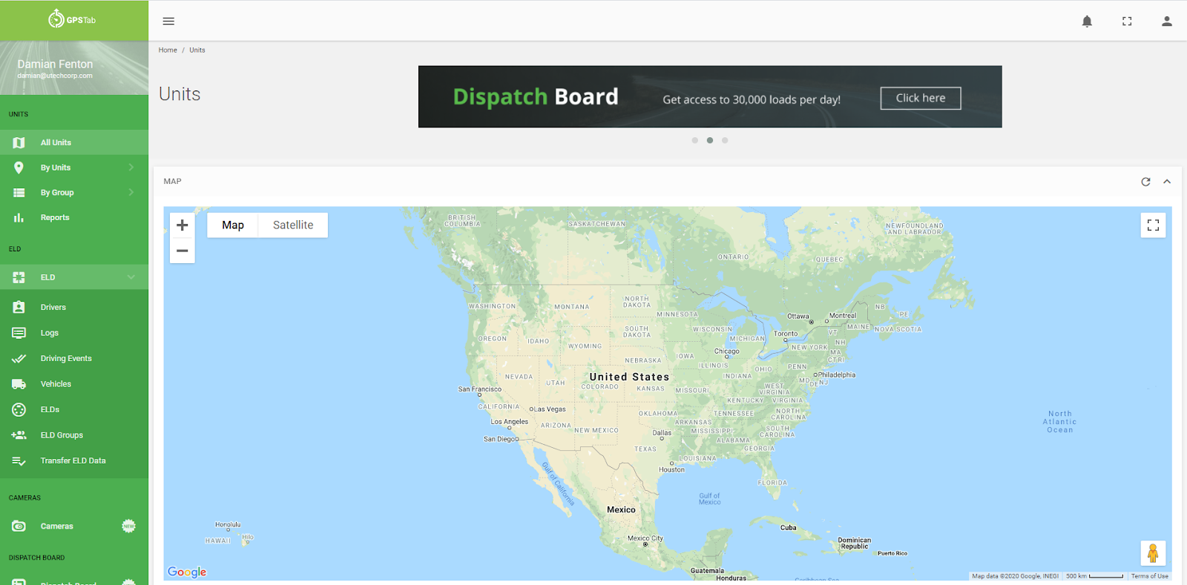Click email damian@utechcorp.com

click(x=55, y=76)
